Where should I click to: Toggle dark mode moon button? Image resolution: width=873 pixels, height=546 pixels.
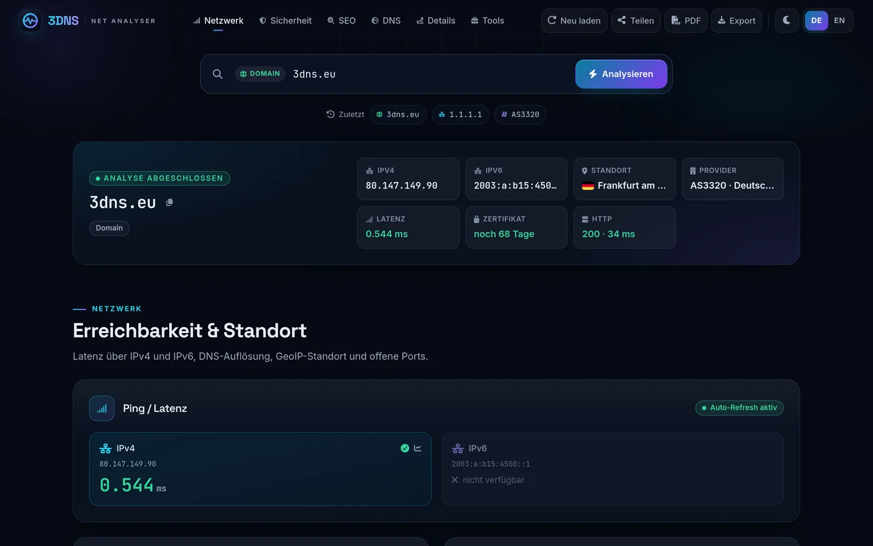point(787,21)
